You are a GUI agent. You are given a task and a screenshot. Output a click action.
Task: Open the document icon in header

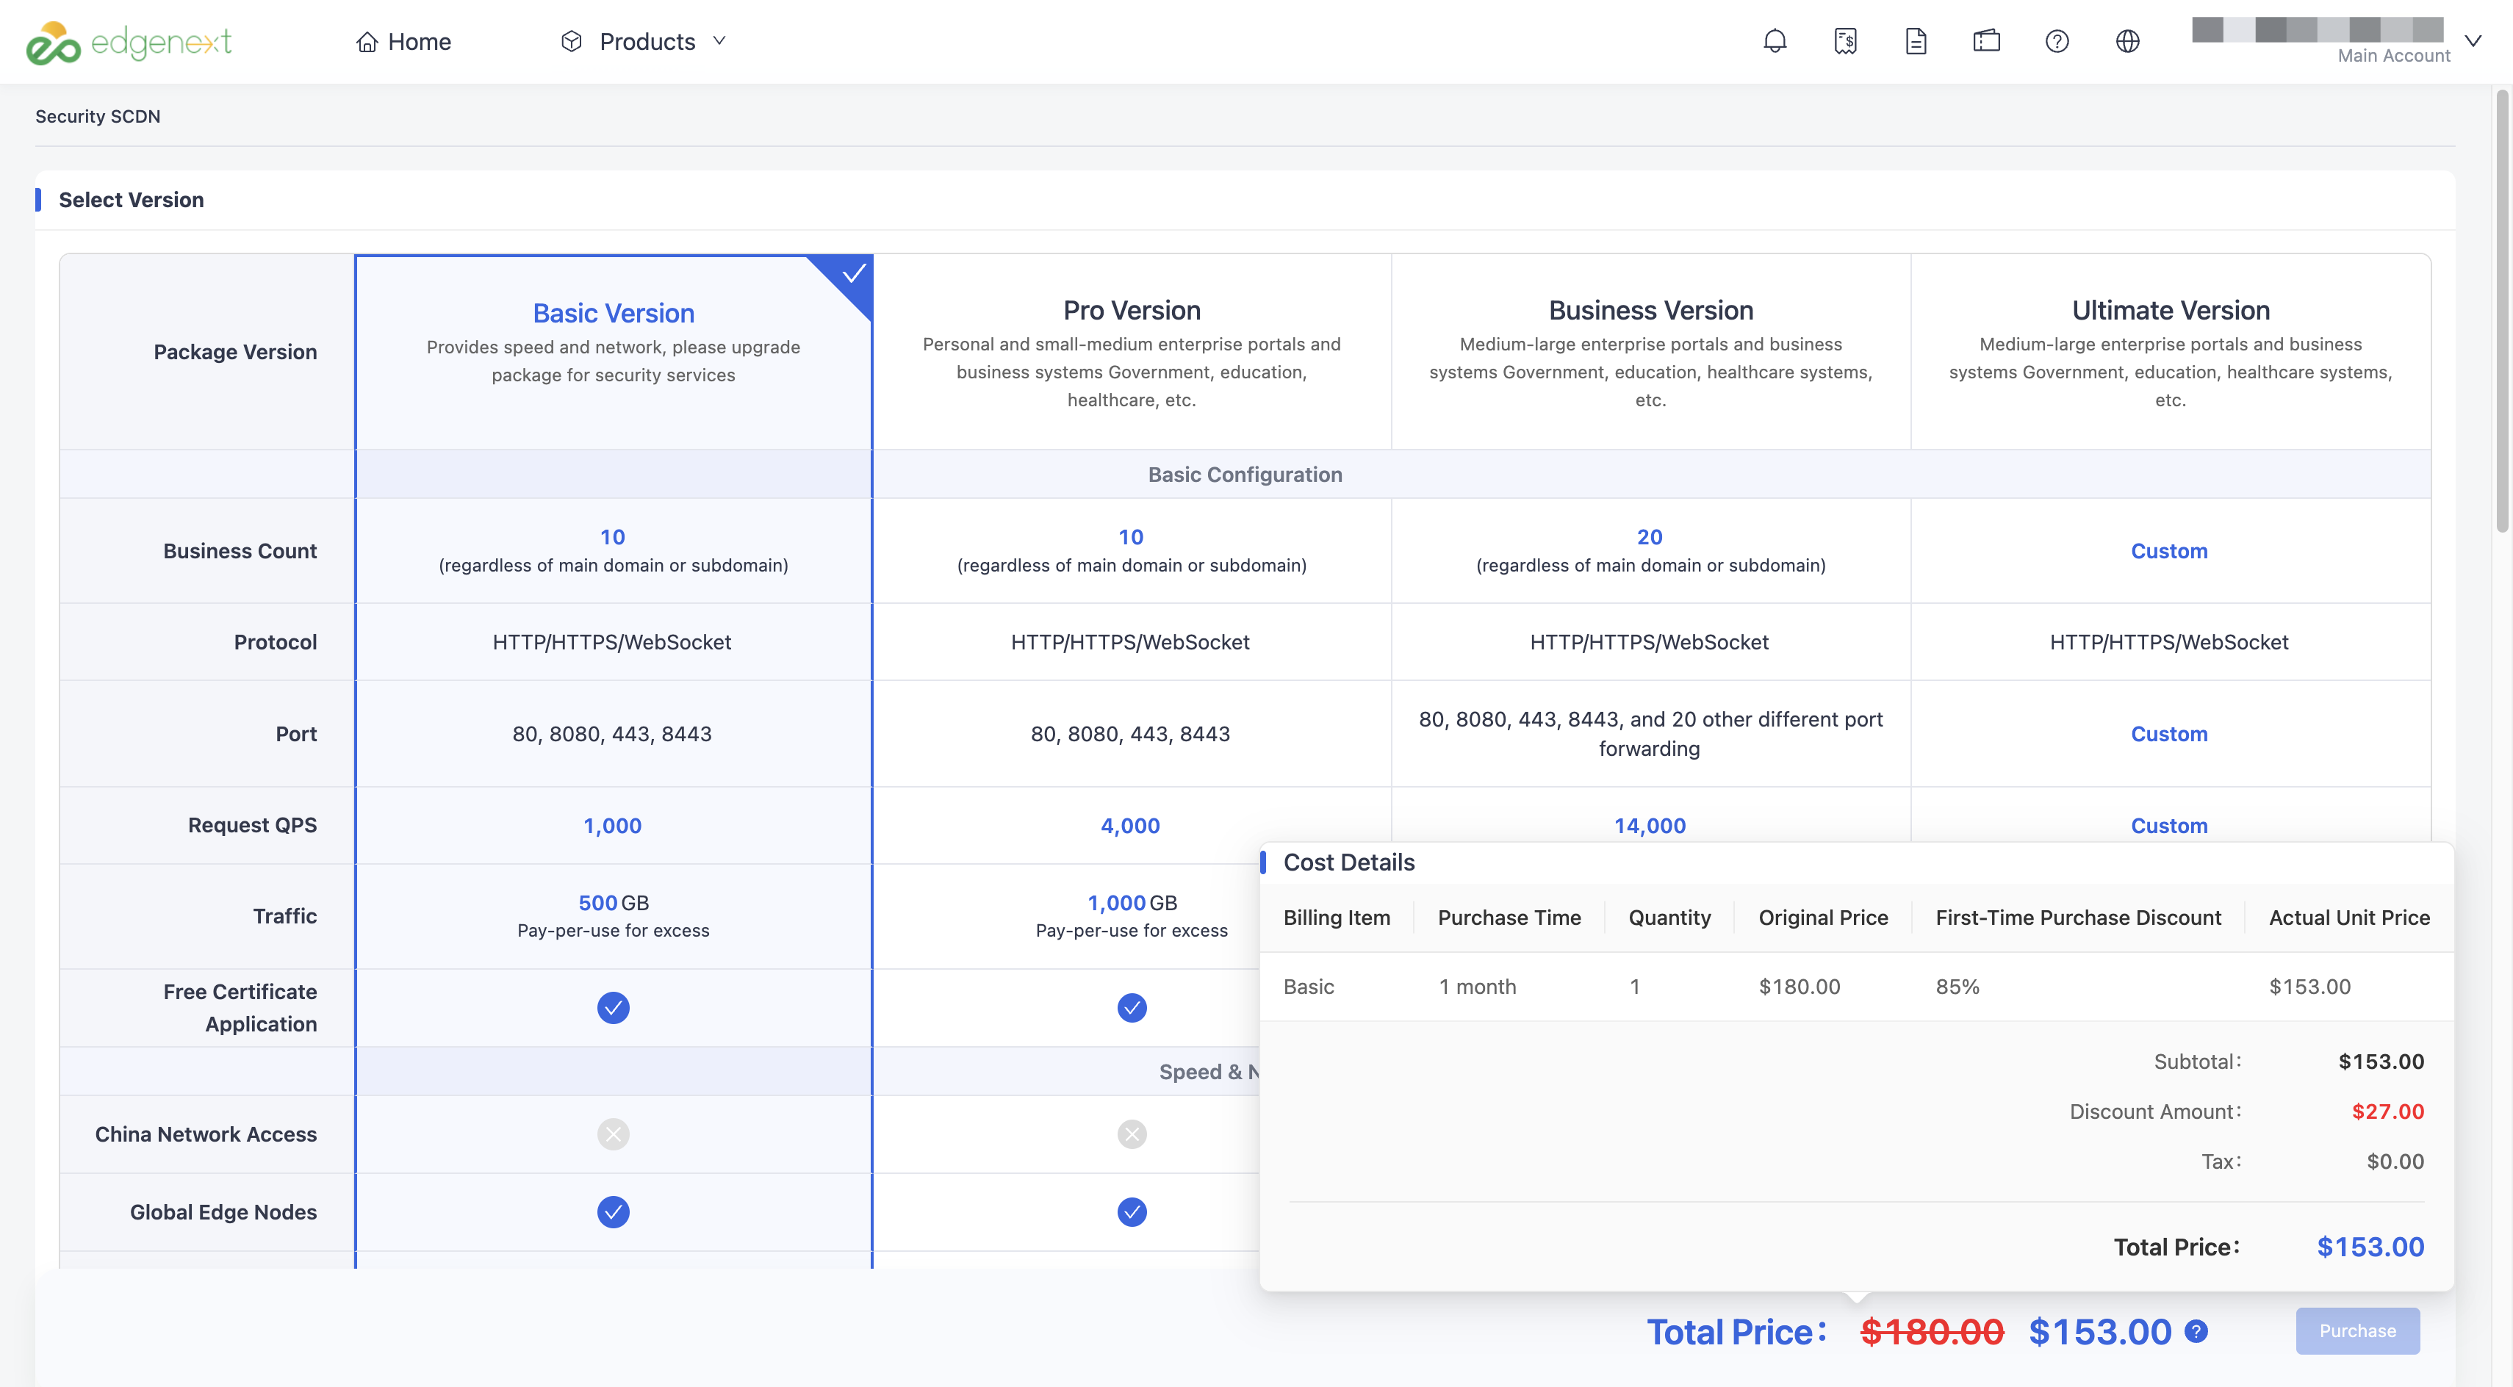[x=1915, y=41]
